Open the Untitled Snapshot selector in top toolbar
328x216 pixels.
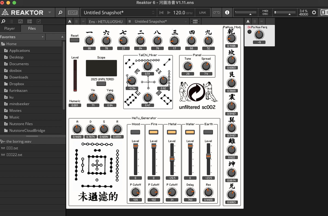(x=119, y=13)
